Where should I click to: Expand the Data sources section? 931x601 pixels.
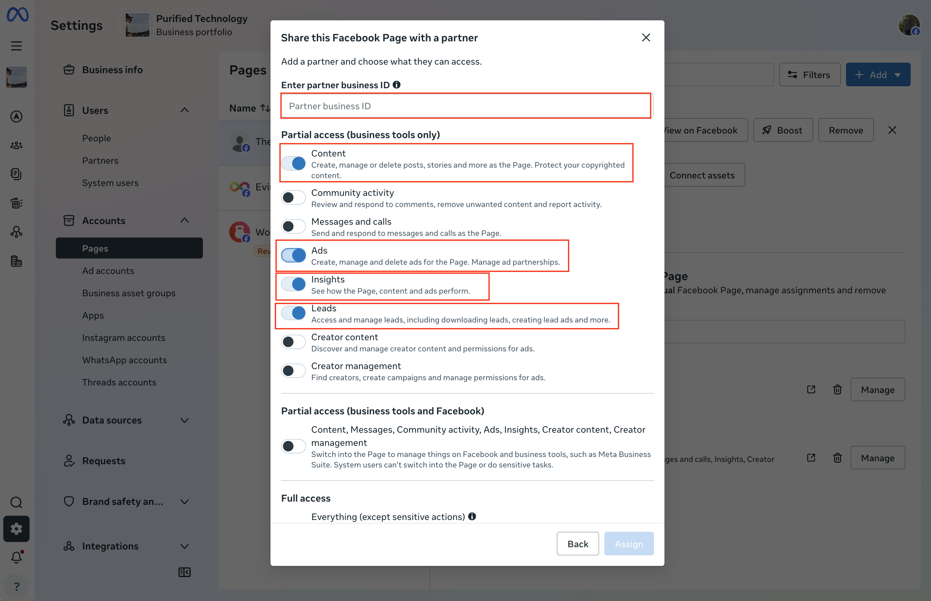click(x=185, y=420)
